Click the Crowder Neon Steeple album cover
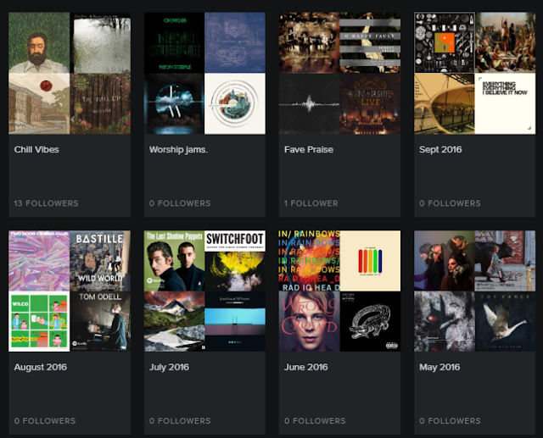The height and width of the screenshot is (438, 543). [174, 43]
